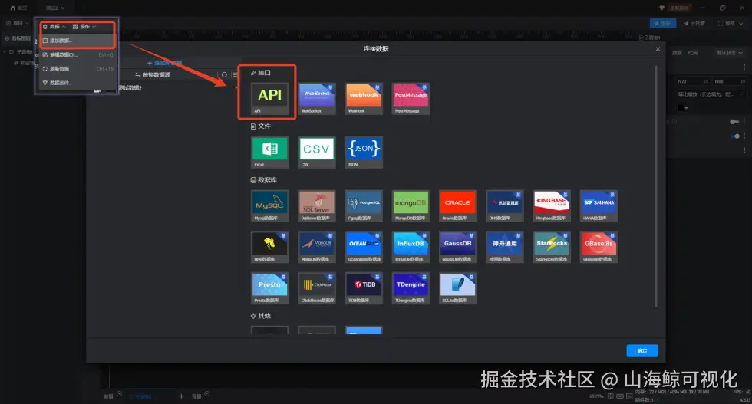Select the Hive database tile

click(270, 248)
